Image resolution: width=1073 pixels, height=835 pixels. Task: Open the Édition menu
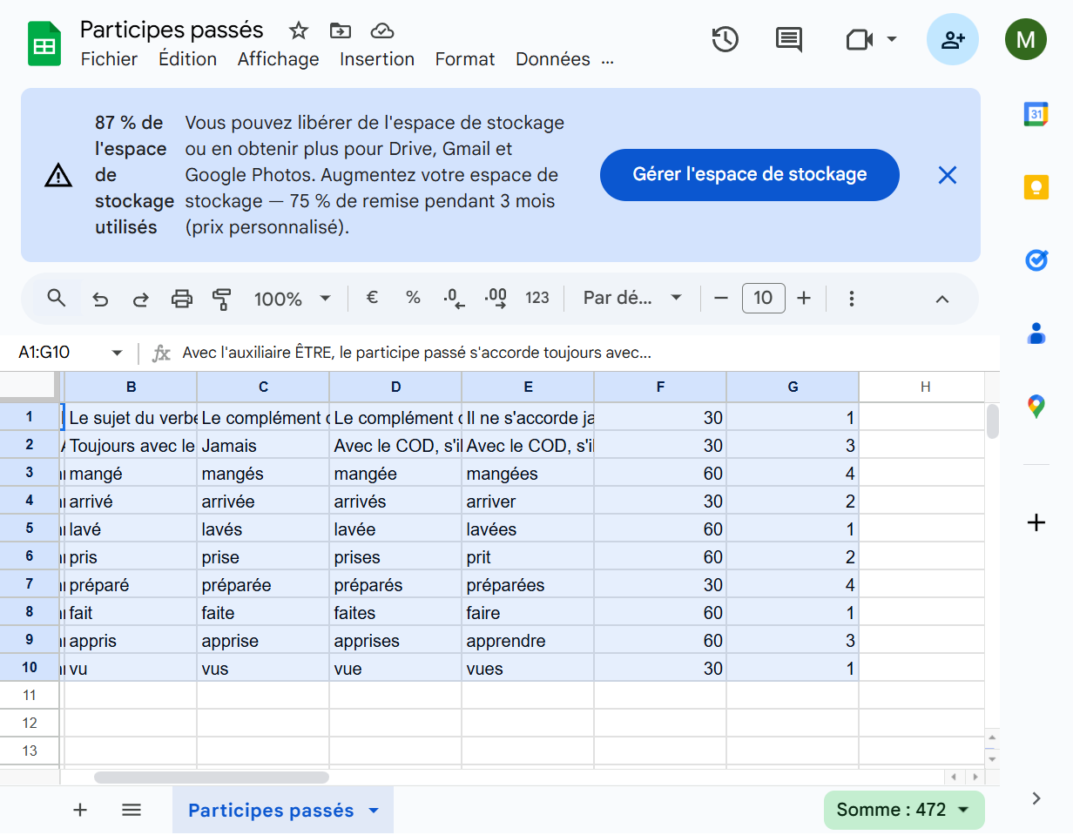point(187,59)
